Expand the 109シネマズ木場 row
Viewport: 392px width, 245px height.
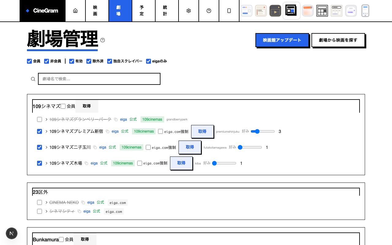click(x=46, y=163)
